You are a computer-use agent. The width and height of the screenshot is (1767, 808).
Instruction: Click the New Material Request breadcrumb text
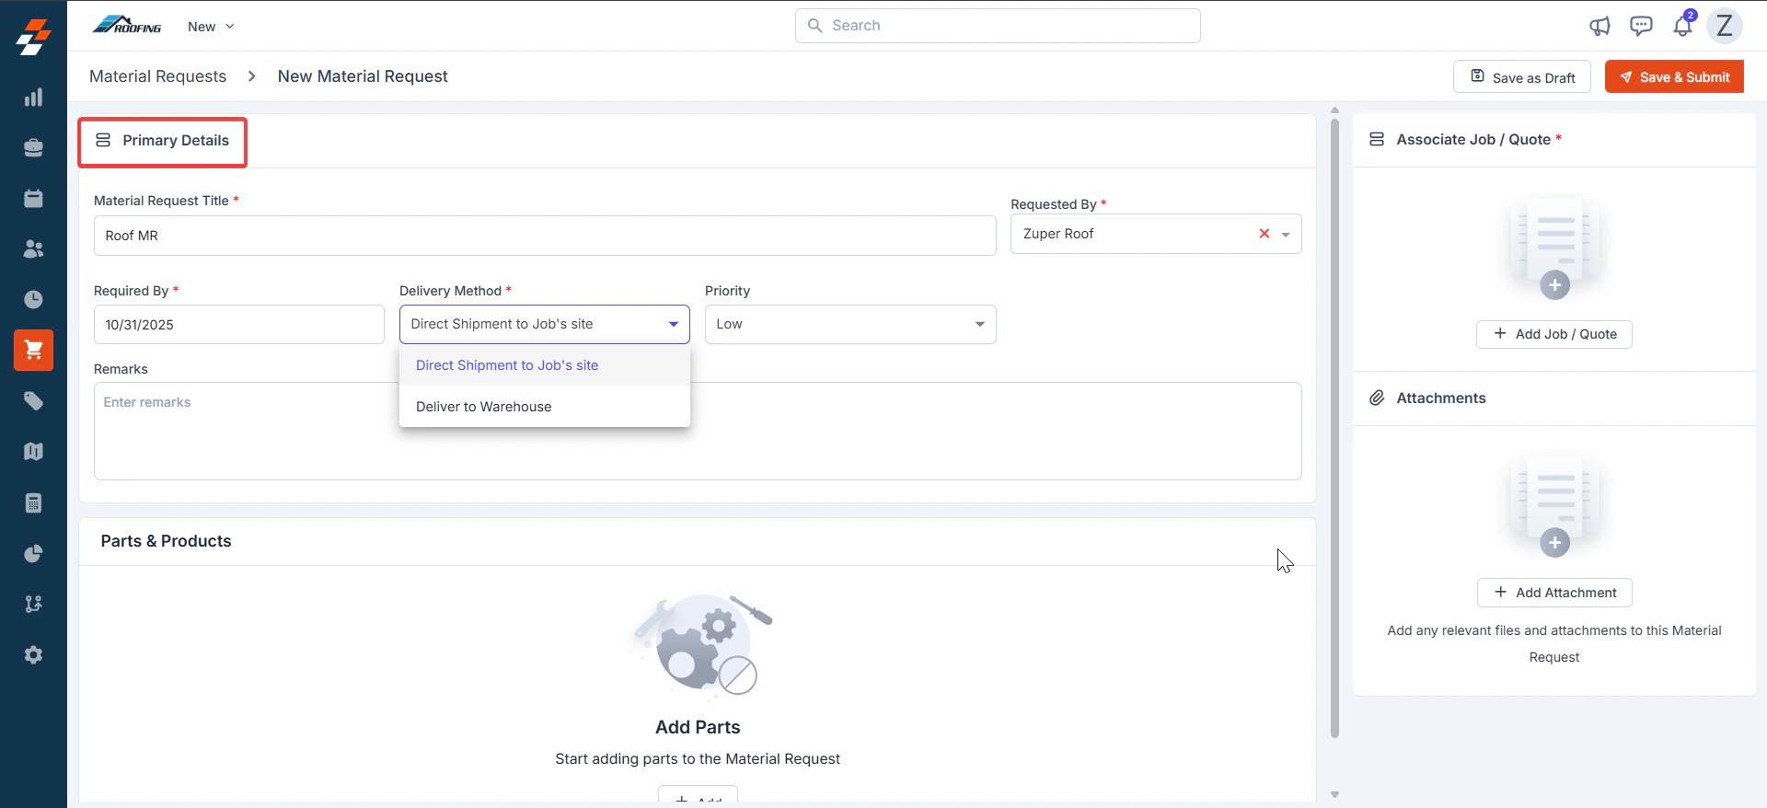[363, 76]
